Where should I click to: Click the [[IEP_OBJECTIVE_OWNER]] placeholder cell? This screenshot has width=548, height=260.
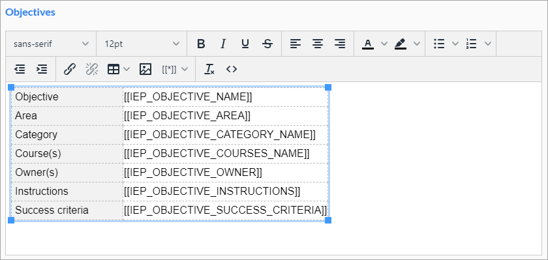coord(226,173)
